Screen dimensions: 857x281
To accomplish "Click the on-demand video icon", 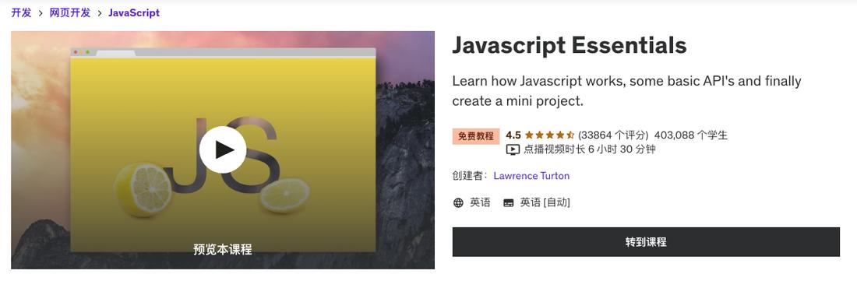I will (513, 149).
